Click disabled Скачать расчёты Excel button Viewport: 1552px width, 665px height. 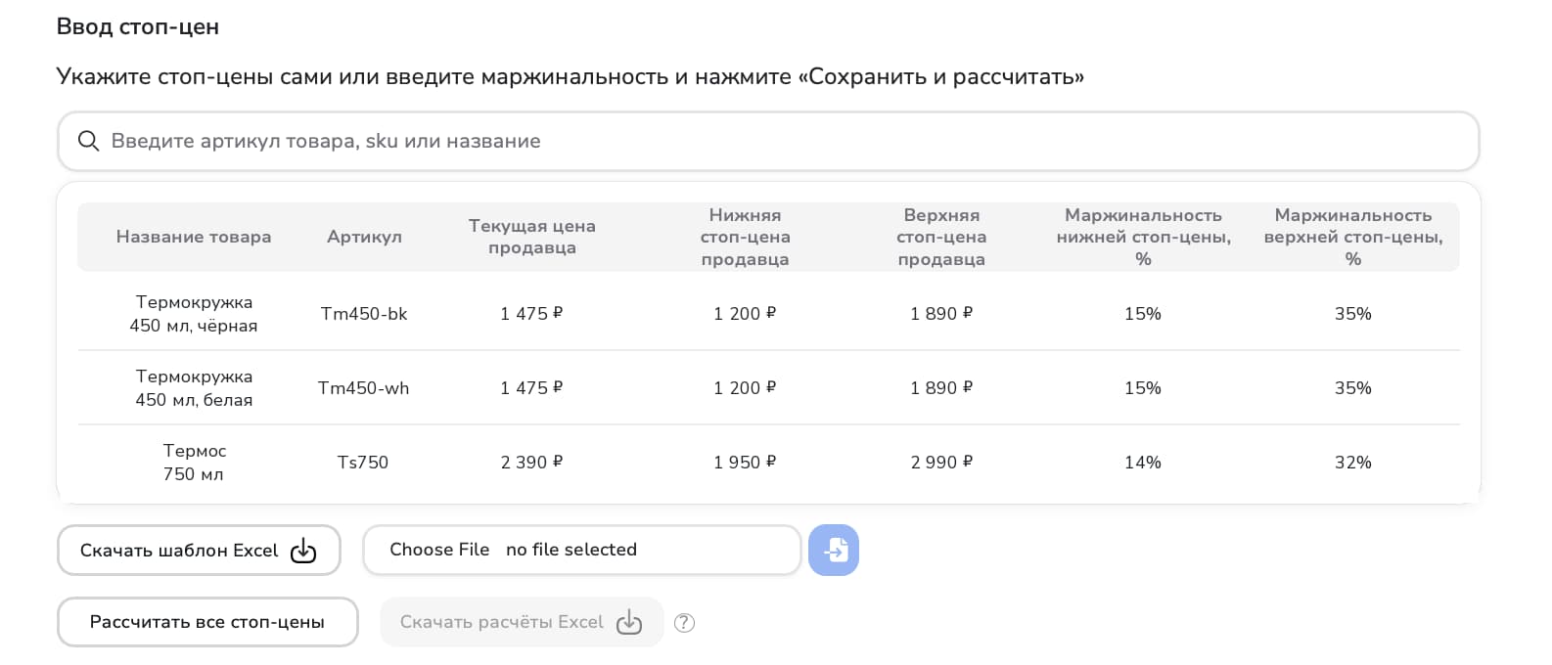point(522,622)
